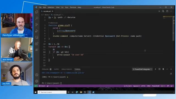Open the Edit menu

coord(45,7)
